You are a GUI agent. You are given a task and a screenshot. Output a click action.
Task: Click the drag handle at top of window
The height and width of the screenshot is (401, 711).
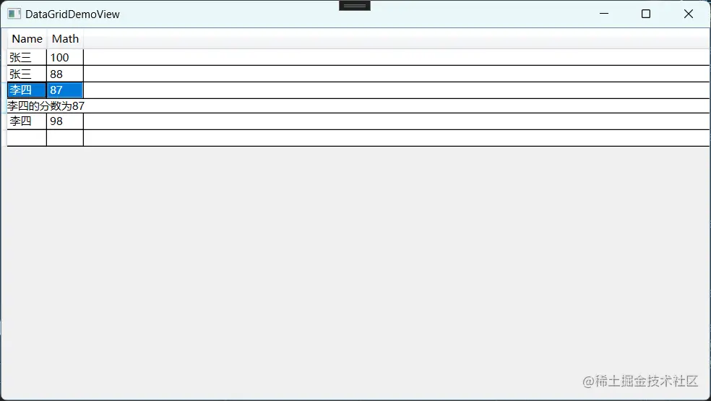pos(355,6)
